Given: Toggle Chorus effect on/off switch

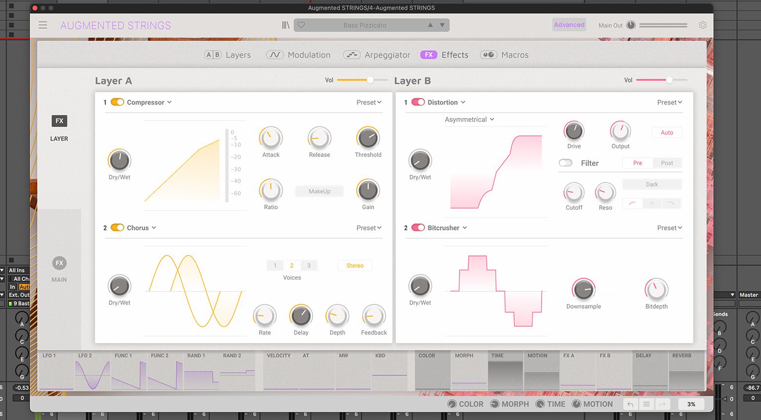Looking at the screenshot, I should [x=117, y=228].
